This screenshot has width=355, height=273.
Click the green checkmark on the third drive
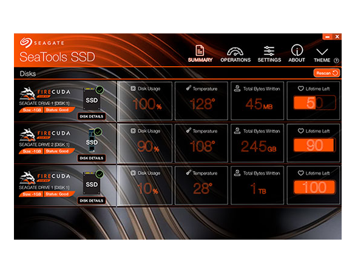pyautogui.click(x=100, y=174)
